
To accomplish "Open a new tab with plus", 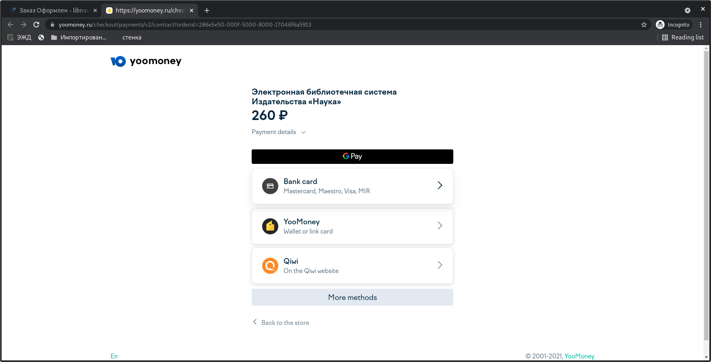I will point(207,10).
